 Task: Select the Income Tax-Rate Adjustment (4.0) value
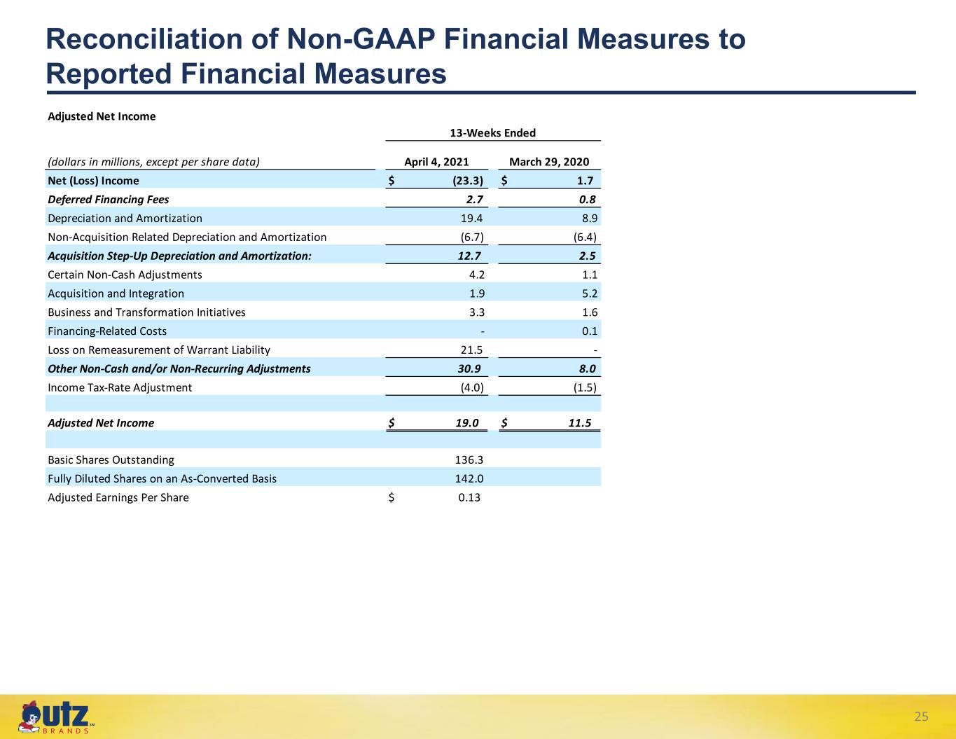(x=472, y=387)
